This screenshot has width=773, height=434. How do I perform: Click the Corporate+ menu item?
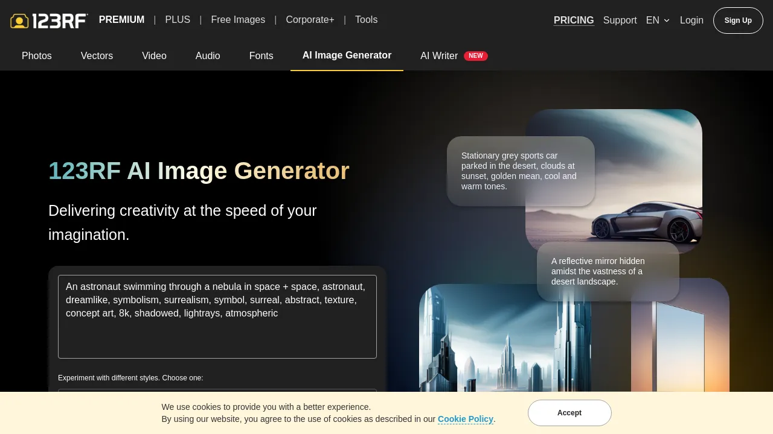point(310,19)
